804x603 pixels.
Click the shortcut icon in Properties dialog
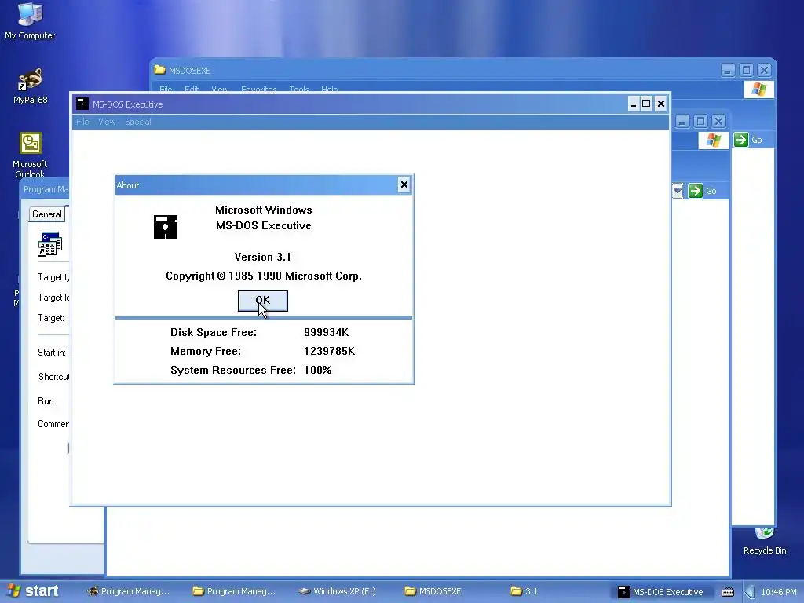(x=49, y=244)
